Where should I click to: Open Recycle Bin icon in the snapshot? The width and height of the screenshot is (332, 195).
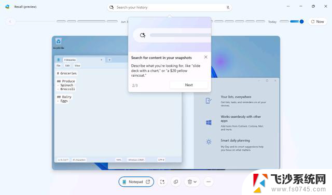coord(59,43)
